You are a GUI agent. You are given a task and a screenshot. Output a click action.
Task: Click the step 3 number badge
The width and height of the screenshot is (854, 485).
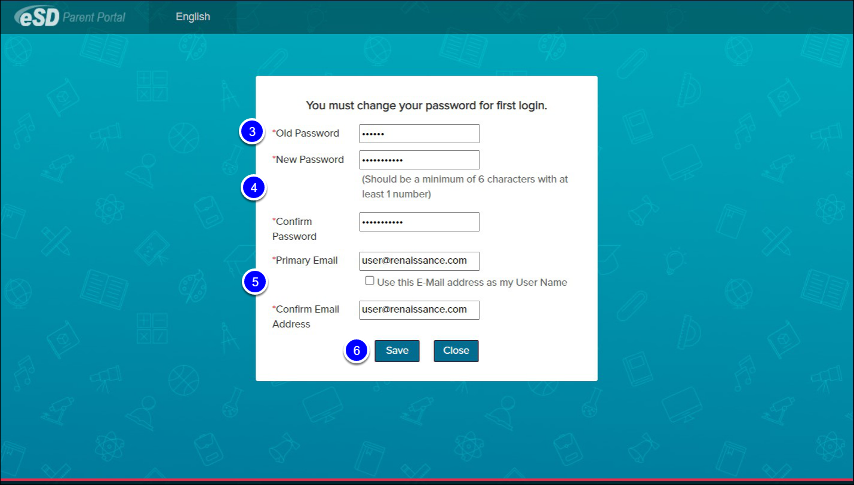click(x=252, y=132)
